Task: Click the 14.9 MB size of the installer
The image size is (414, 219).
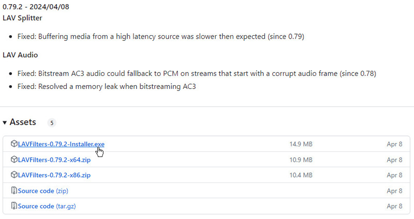Action: click(x=301, y=144)
